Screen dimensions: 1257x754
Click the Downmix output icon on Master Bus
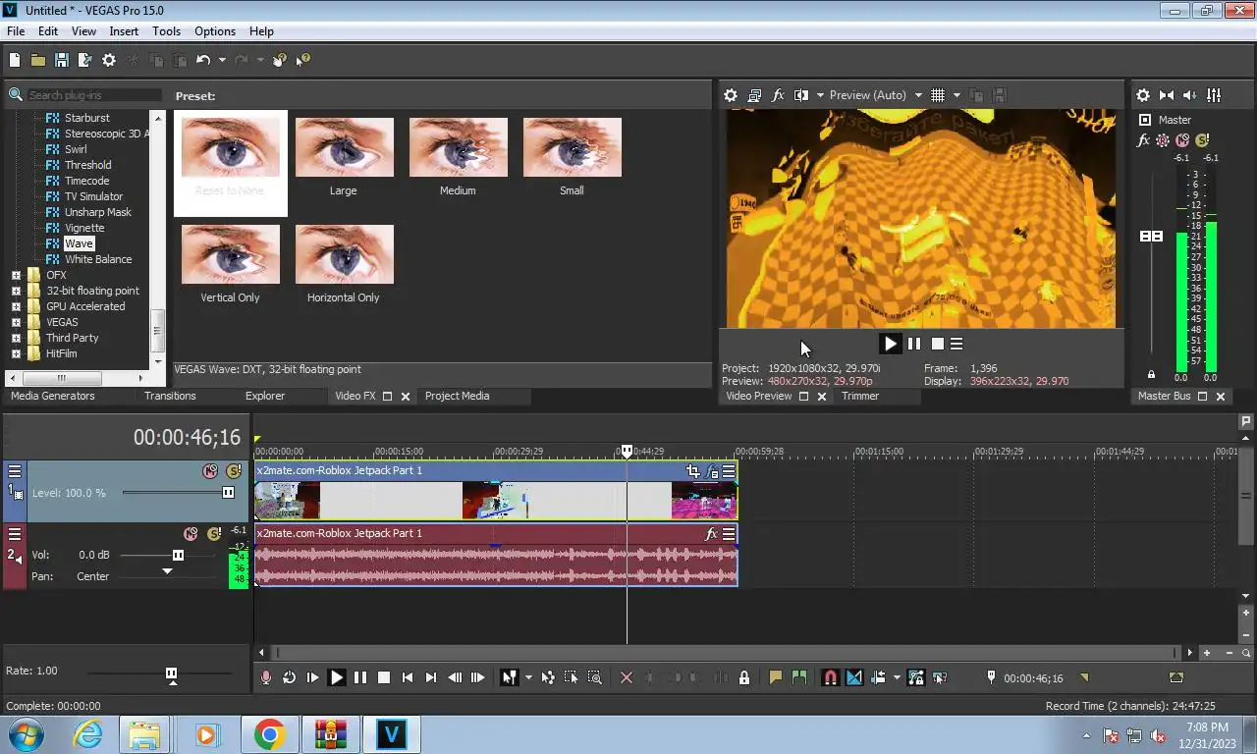coord(1167,95)
